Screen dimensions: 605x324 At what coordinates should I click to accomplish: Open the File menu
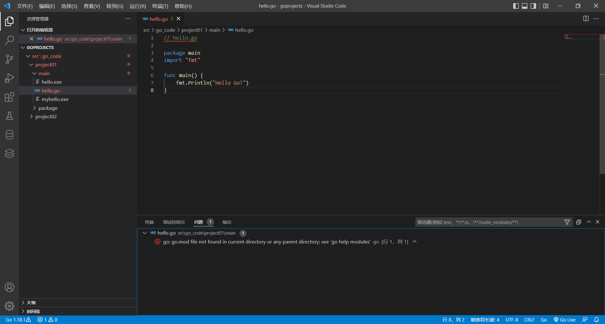[25, 6]
